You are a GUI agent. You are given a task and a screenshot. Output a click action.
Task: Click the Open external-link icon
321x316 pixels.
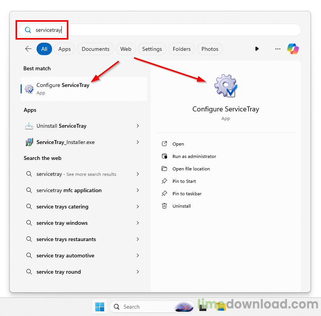pos(164,144)
